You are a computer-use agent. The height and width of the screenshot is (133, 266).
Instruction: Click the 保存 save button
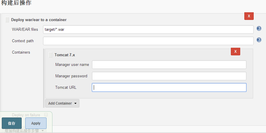pos(12,123)
